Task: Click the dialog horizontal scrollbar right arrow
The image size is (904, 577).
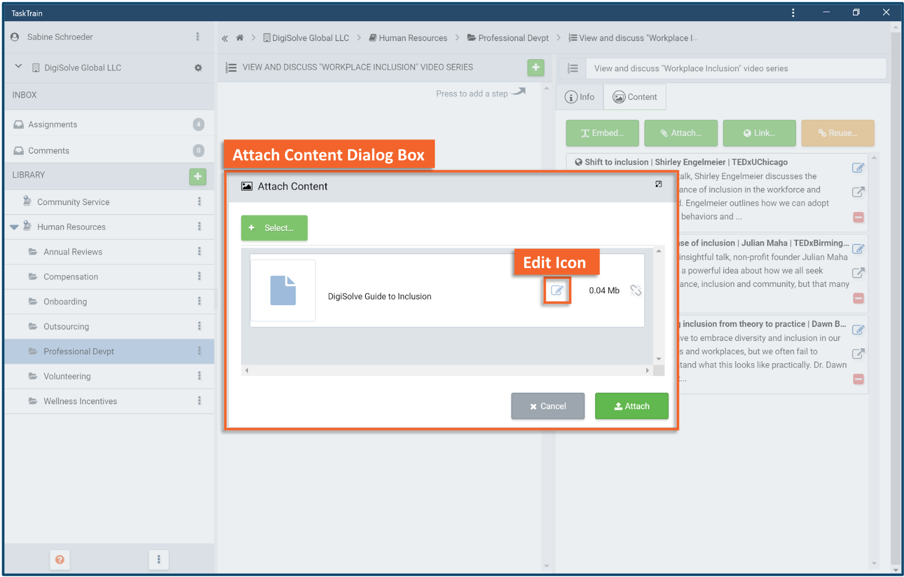Action: pyautogui.click(x=648, y=370)
